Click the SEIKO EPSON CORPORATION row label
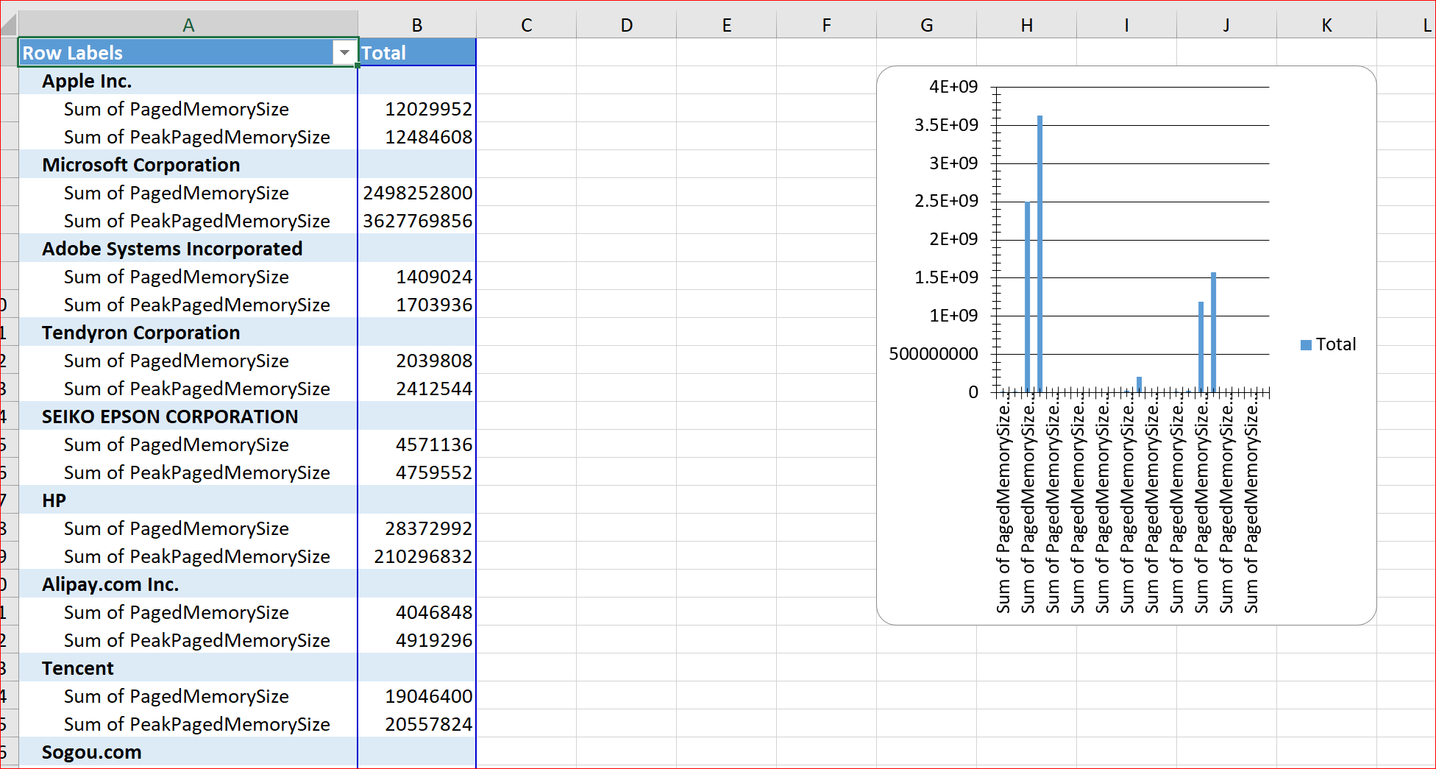Viewport: 1436px width, 769px height. (x=170, y=417)
